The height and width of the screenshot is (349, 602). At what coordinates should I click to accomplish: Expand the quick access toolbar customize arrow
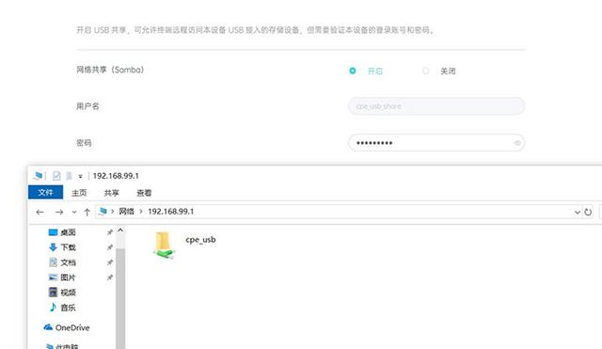pyautogui.click(x=80, y=176)
